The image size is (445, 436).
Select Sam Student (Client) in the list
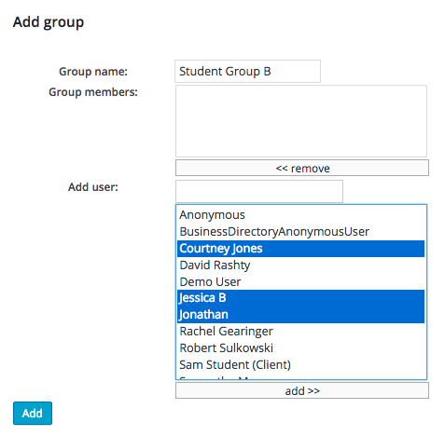(x=300, y=365)
